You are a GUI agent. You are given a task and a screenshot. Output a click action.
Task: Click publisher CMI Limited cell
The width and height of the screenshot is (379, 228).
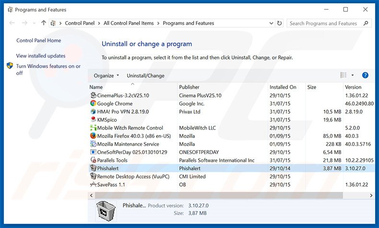[192, 177]
